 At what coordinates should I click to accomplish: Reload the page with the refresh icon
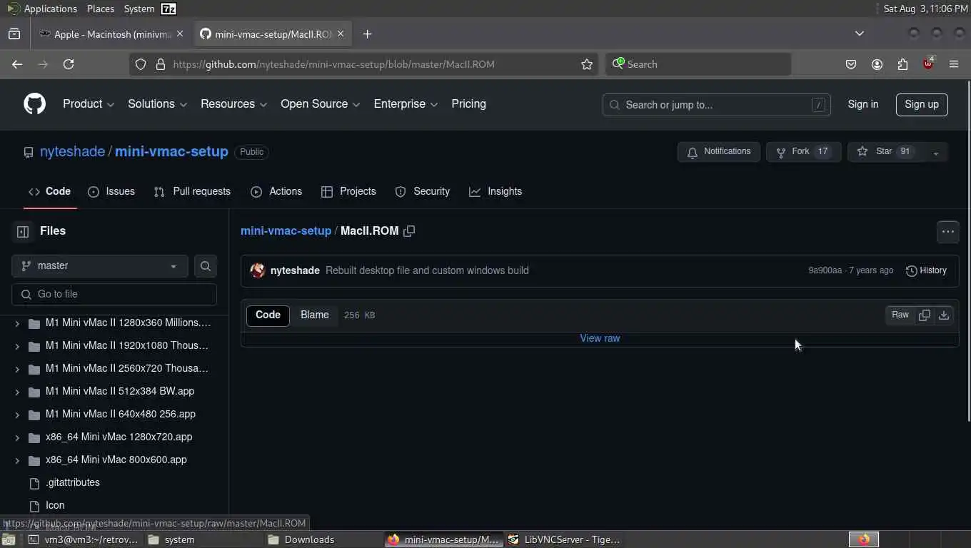[x=69, y=64]
